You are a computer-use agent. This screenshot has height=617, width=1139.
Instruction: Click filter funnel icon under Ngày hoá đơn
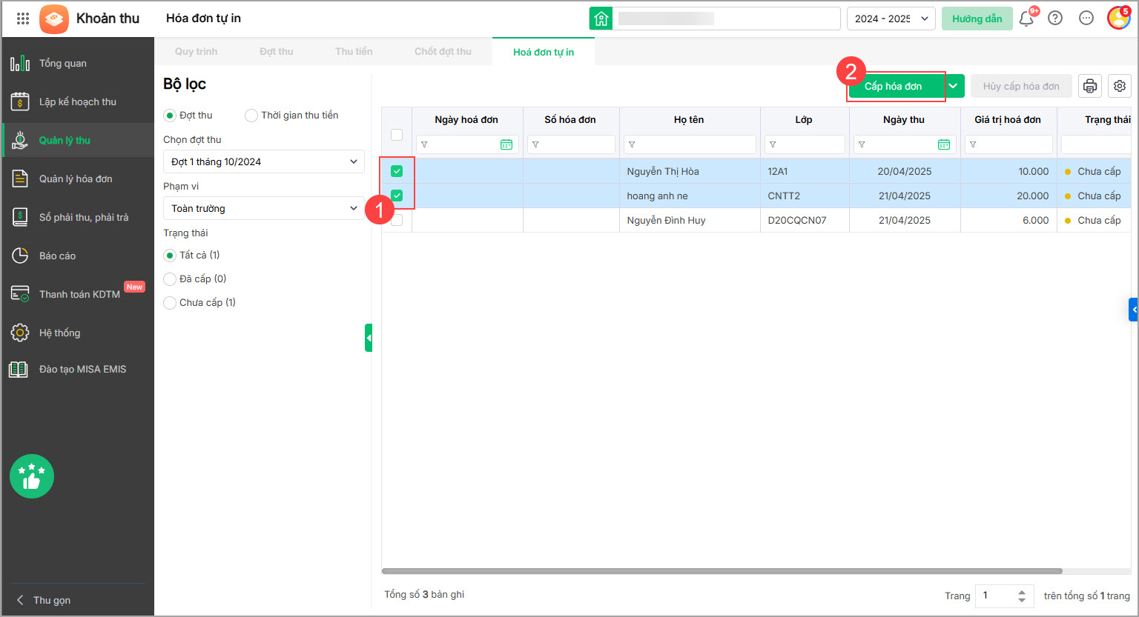click(424, 144)
